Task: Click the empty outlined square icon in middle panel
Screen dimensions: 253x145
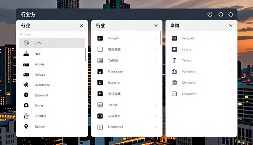Action: [x=100, y=49]
